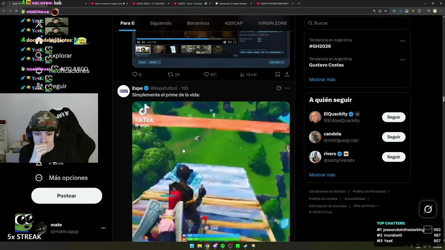Click the search magnifier in Buscar box
445x250 pixels.
[x=309, y=23]
